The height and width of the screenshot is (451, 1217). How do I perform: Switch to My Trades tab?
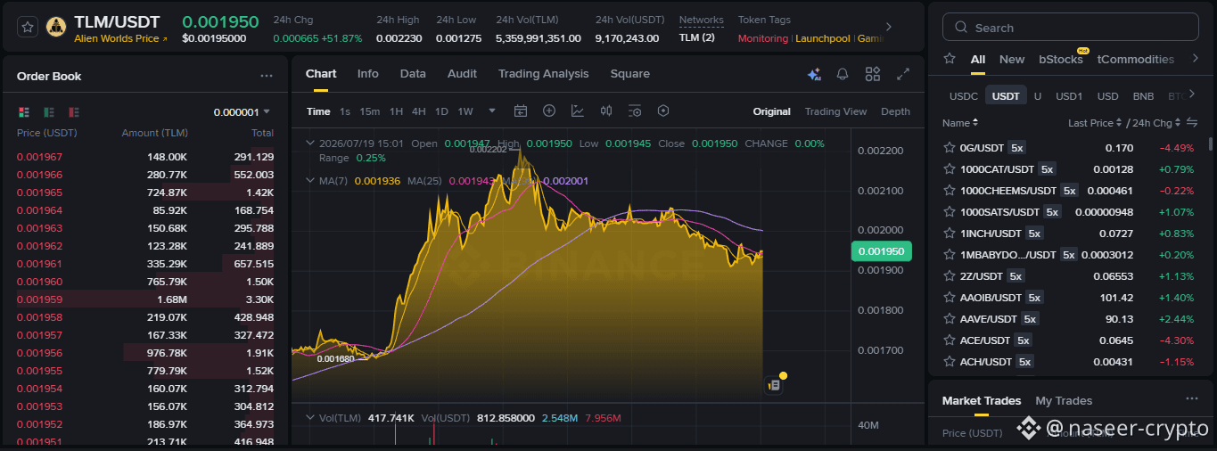pos(1064,400)
